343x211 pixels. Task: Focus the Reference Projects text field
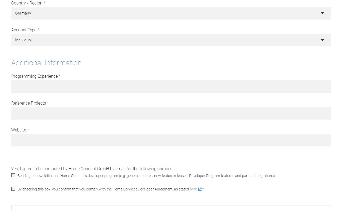tap(171, 113)
